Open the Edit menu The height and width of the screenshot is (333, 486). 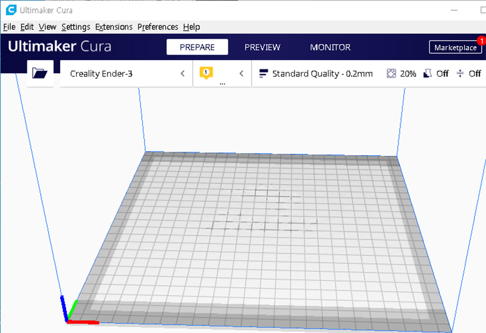27,27
